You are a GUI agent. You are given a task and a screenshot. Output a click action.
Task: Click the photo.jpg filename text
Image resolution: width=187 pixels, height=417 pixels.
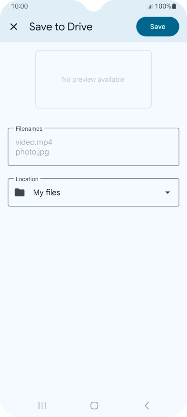coord(32,152)
